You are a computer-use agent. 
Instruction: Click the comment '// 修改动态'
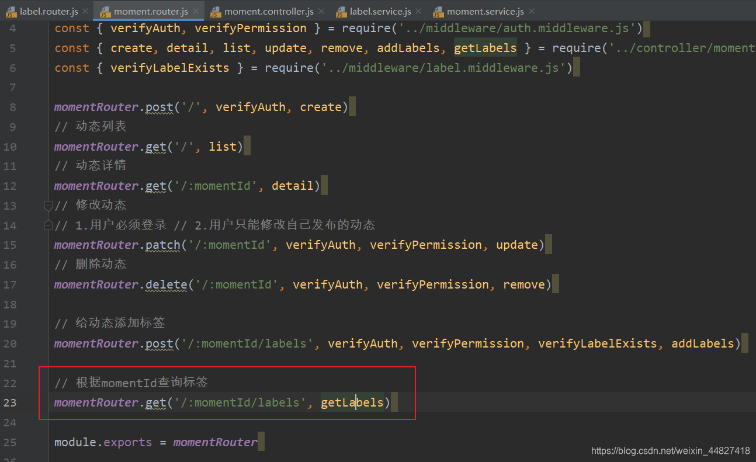[90, 205]
